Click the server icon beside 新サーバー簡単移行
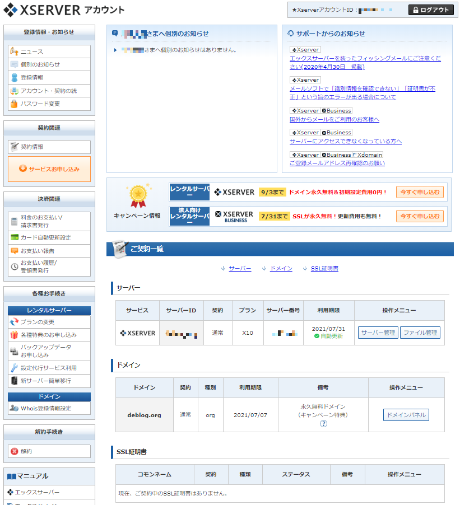 pos(14,381)
